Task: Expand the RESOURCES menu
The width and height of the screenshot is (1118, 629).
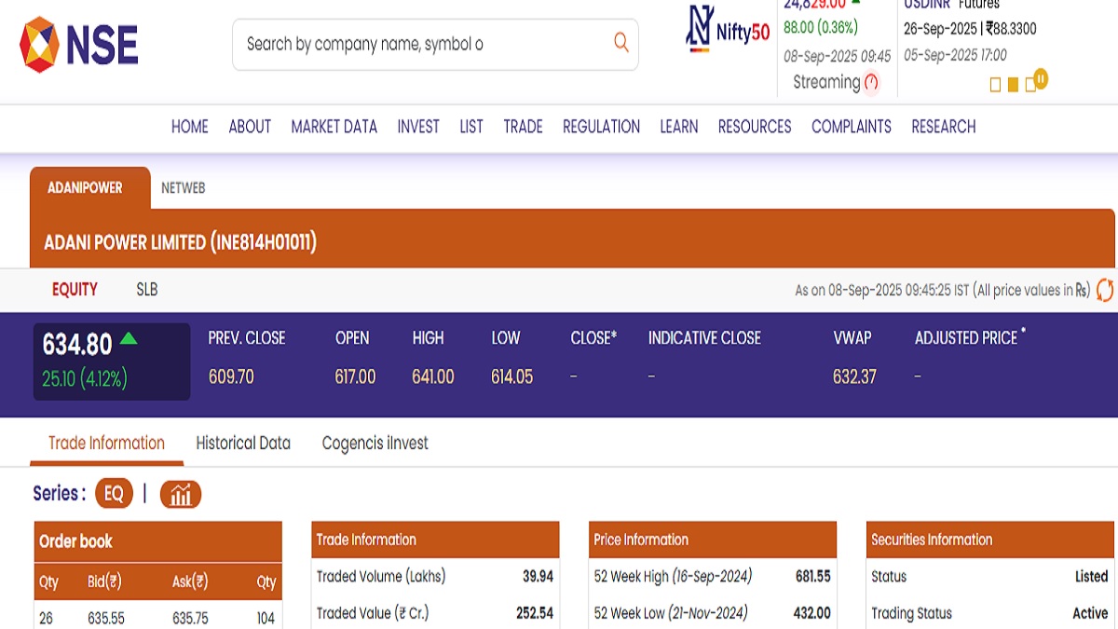Action: coord(755,127)
